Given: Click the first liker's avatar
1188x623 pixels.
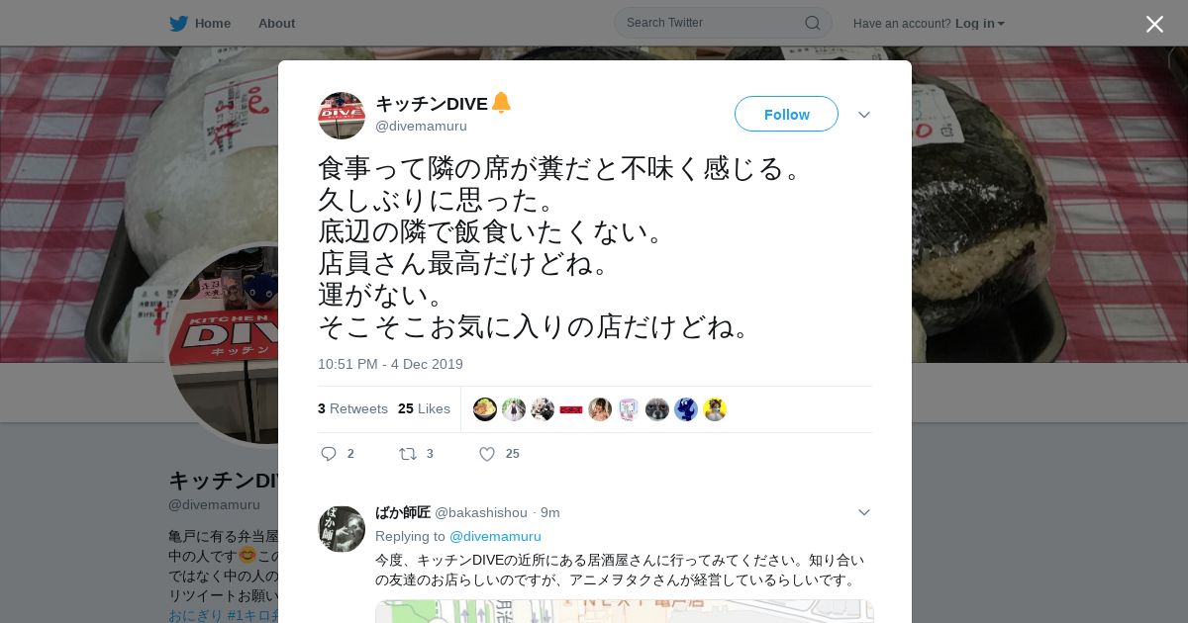Looking at the screenshot, I should (485, 409).
